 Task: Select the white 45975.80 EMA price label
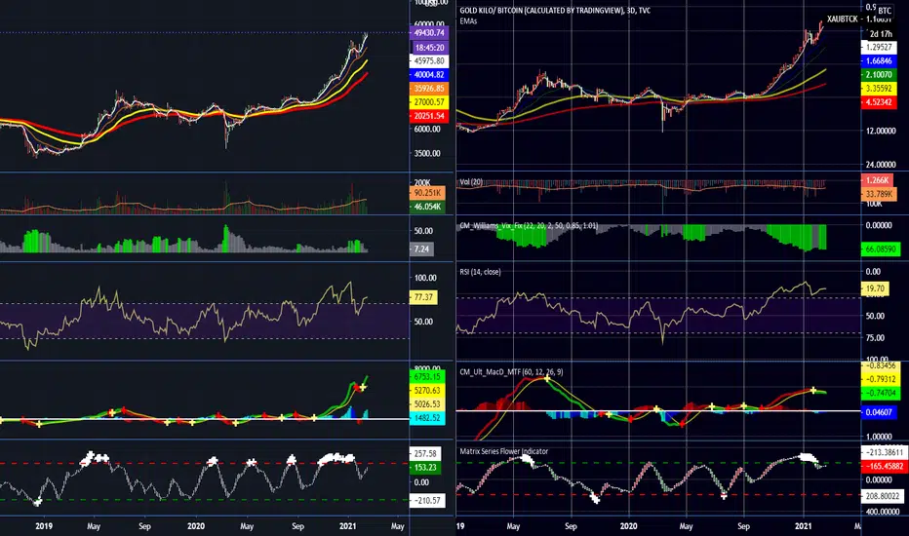(429, 60)
